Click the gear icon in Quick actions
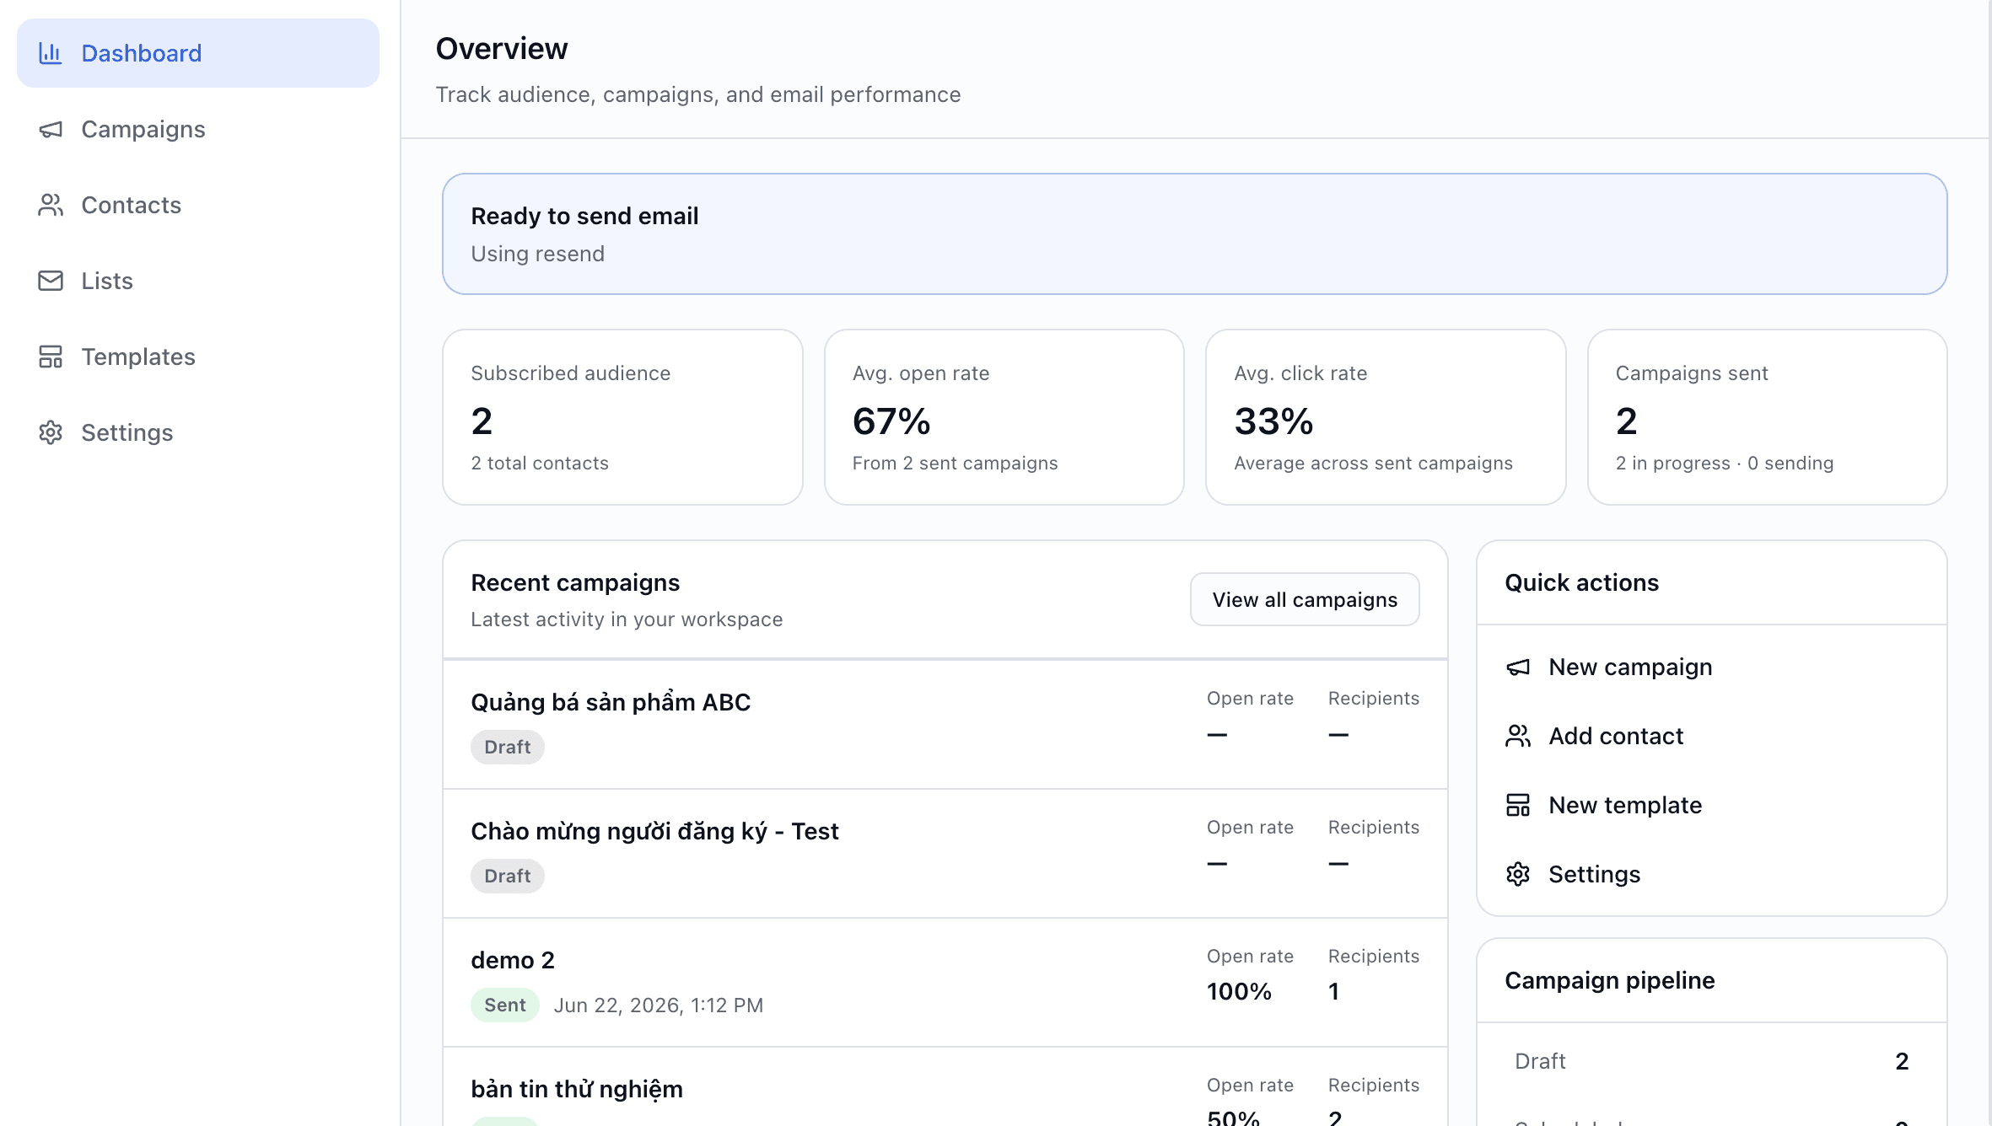Viewport: 1992px width, 1126px height. (x=1518, y=874)
